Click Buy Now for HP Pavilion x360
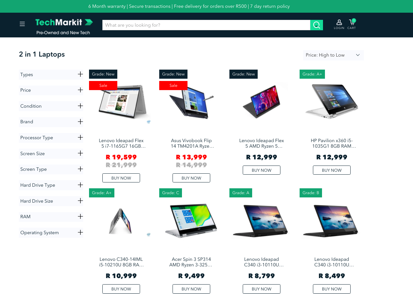 [x=332, y=170]
